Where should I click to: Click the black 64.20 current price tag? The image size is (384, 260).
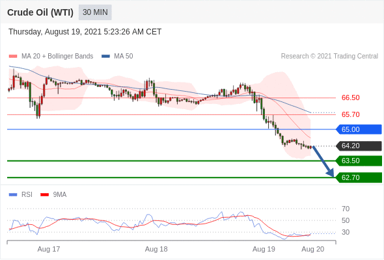pos(359,146)
